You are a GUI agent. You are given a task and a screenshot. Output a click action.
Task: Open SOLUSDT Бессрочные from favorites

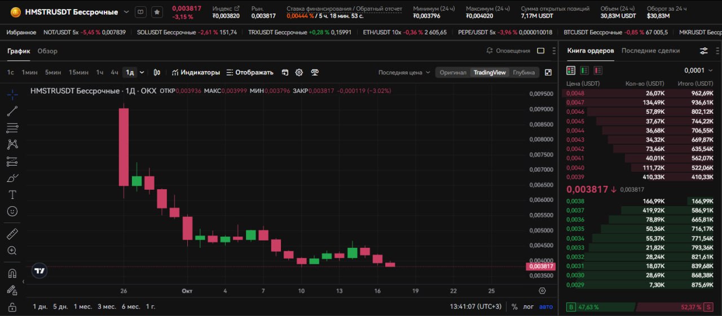[187, 33]
